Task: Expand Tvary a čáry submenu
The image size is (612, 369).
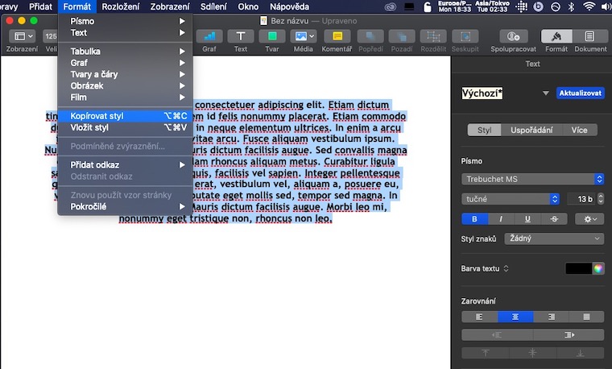Action: coord(126,74)
